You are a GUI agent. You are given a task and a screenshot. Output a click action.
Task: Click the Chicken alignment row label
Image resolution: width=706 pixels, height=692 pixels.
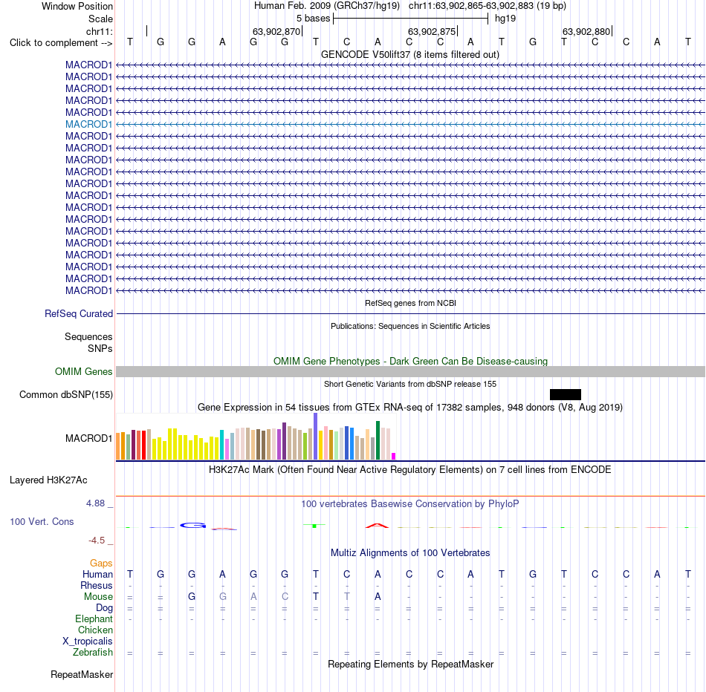95,630
